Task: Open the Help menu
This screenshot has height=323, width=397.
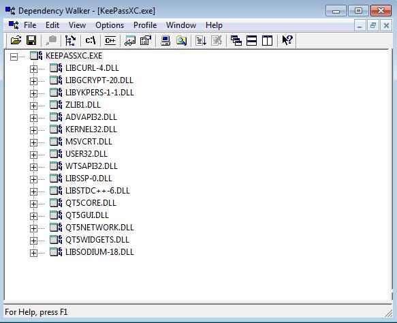Action: point(214,25)
